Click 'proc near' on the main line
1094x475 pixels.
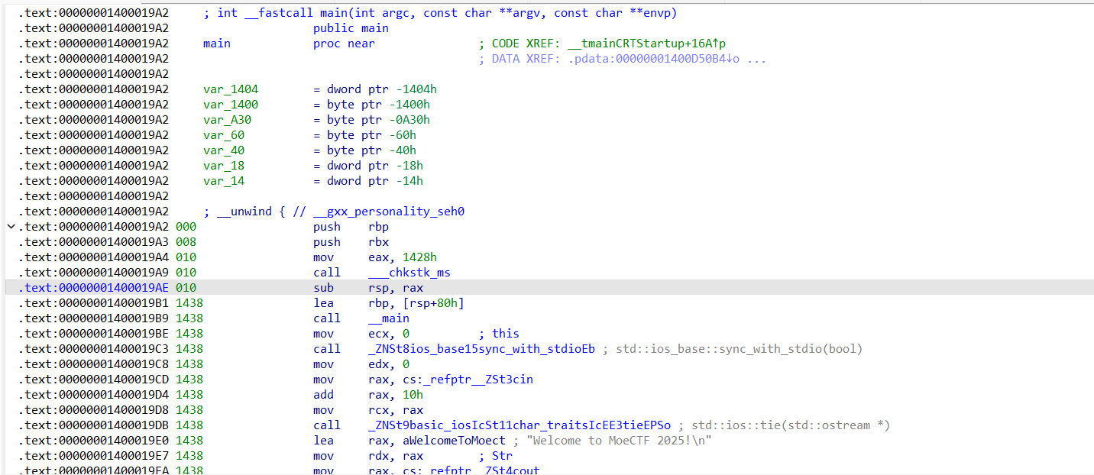(x=344, y=44)
